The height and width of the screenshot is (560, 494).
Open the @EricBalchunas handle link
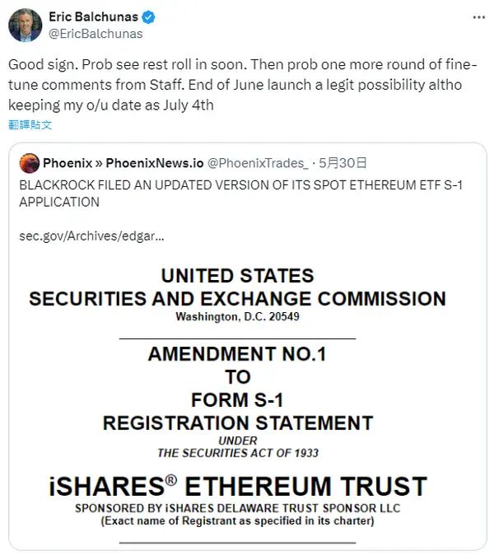[x=96, y=34]
